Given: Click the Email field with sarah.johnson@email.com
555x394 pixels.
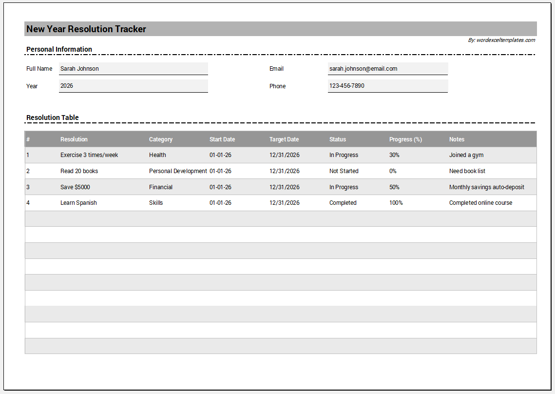Looking at the screenshot, I should (387, 69).
